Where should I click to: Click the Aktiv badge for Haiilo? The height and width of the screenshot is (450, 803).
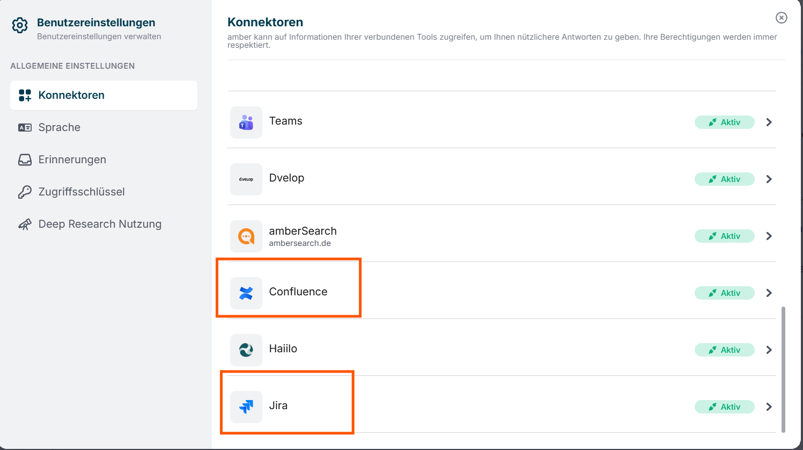click(x=725, y=350)
